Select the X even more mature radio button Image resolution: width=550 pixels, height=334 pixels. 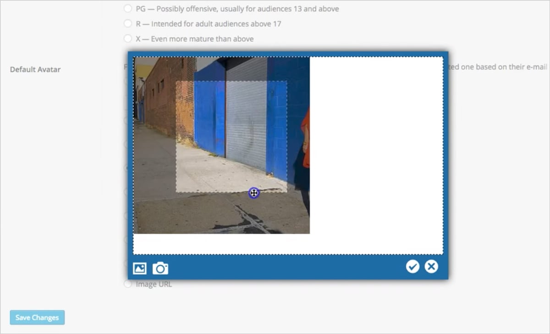(x=128, y=39)
